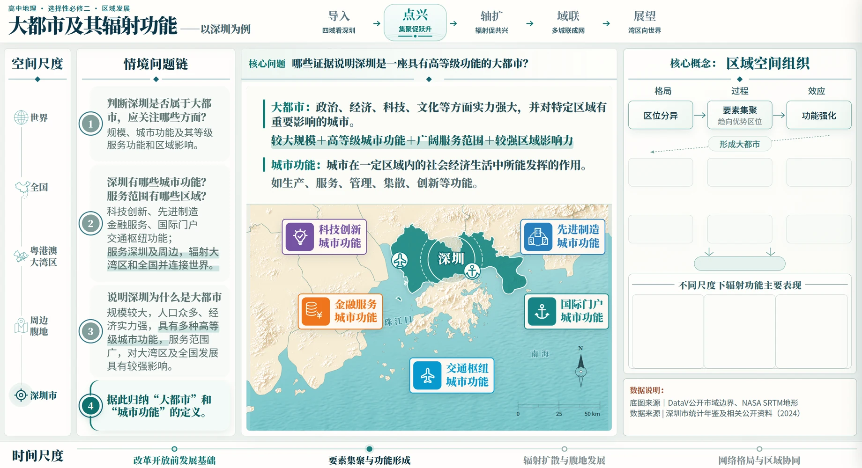Select the 深圳市 target icon
The width and height of the screenshot is (862, 468).
(21, 395)
